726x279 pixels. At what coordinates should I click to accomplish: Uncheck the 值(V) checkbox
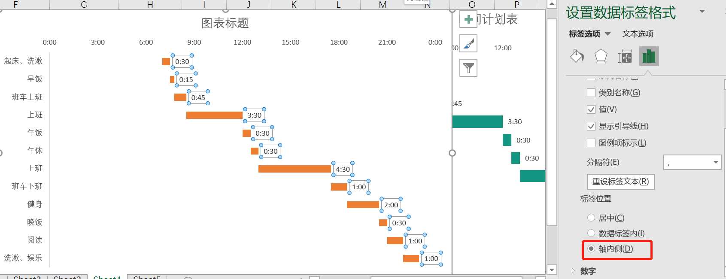click(591, 109)
